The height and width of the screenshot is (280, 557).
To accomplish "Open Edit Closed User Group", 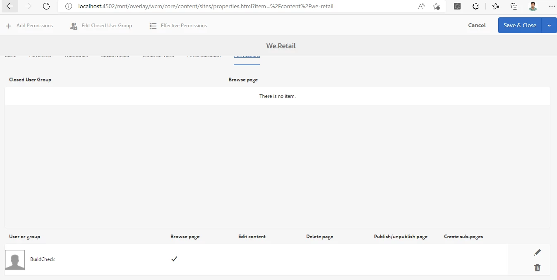I will 107,26.
